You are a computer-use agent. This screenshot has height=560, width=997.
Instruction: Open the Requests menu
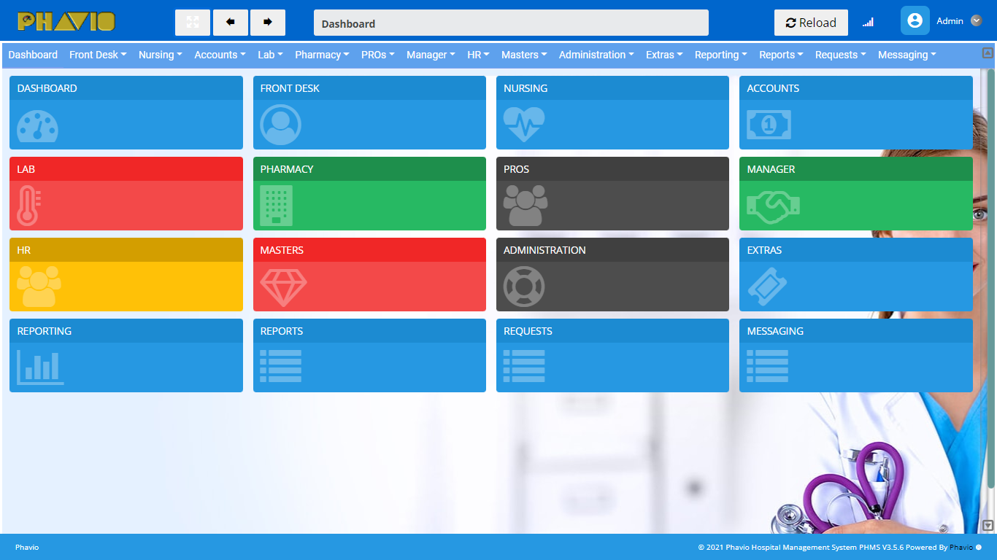[841, 55]
